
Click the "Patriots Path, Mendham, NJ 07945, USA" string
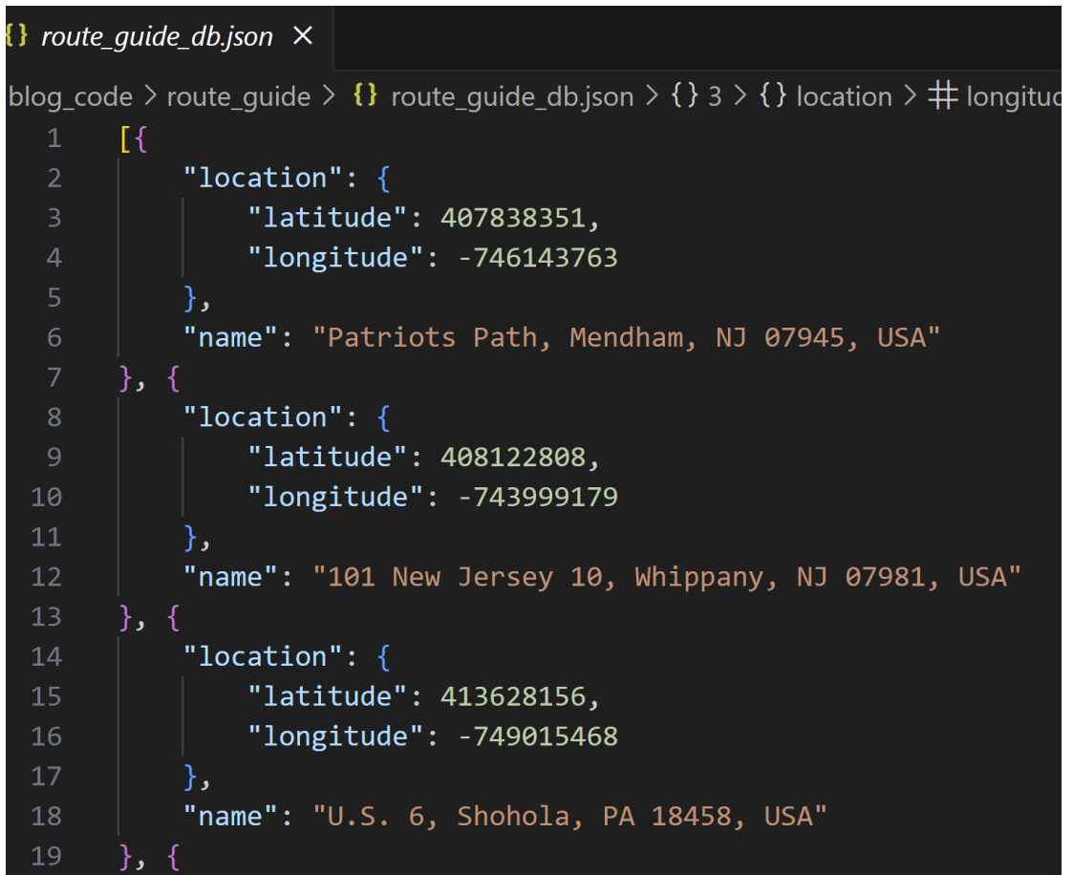tap(626, 338)
